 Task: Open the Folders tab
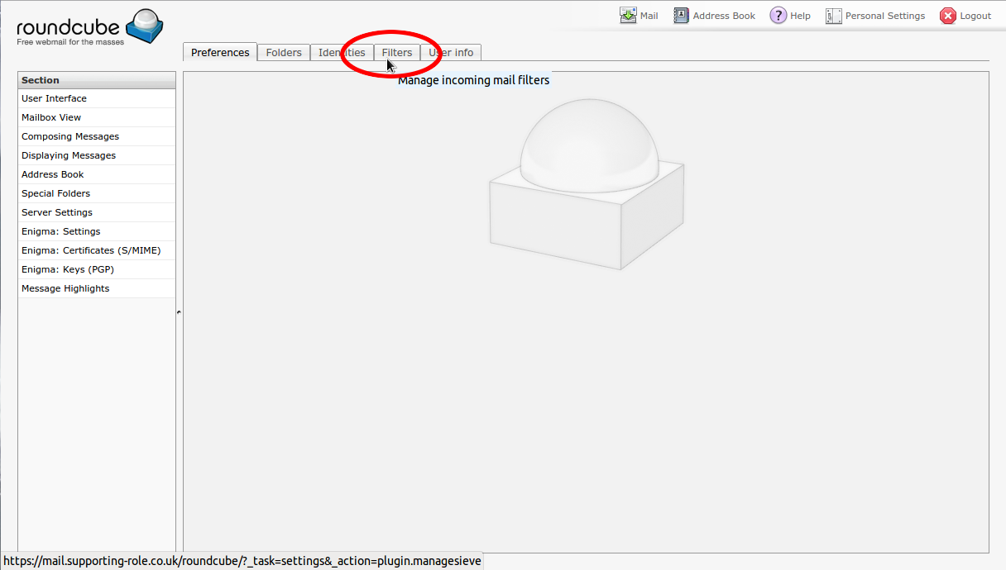(284, 52)
